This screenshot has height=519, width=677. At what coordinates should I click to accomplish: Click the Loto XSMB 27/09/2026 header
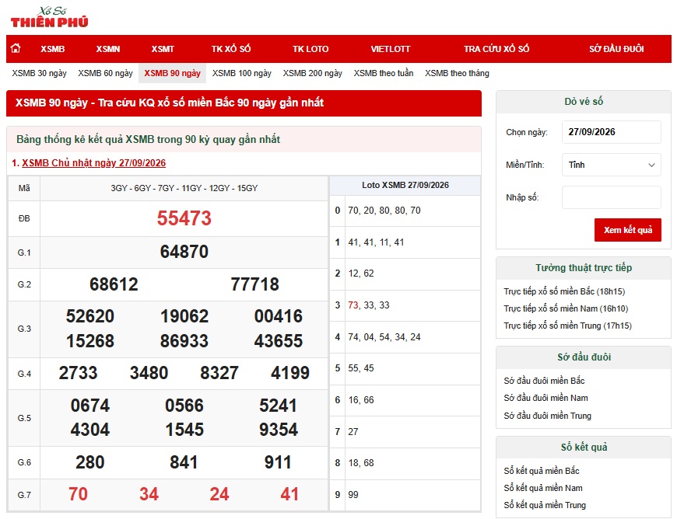[x=405, y=186]
